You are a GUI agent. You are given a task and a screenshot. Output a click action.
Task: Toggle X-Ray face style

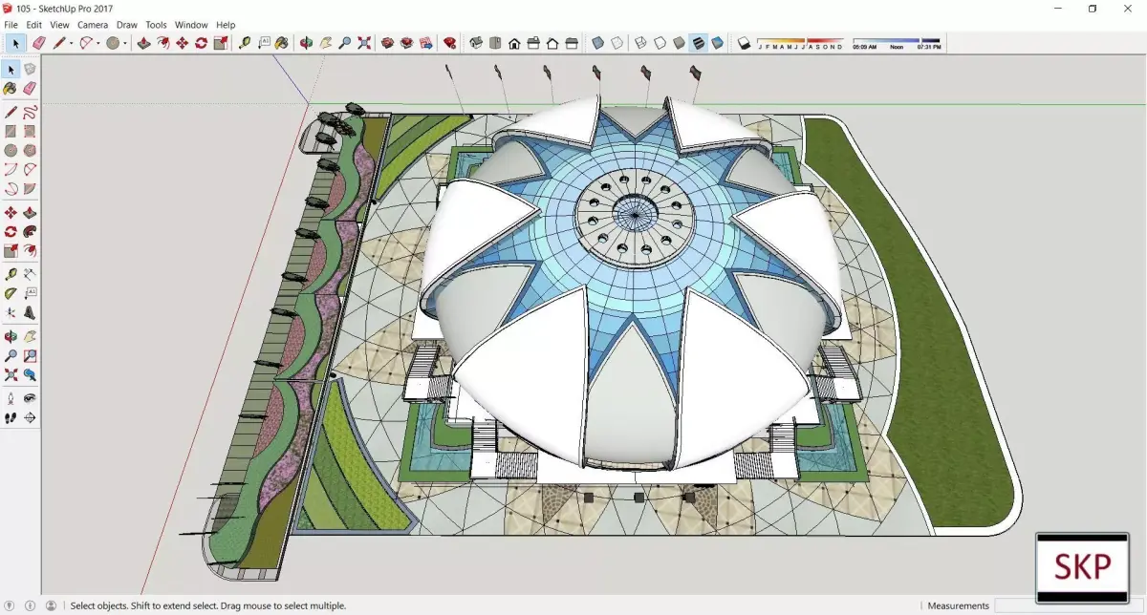click(597, 43)
